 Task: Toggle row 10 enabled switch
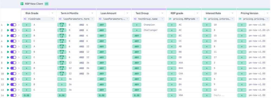[x=13, y=74]
